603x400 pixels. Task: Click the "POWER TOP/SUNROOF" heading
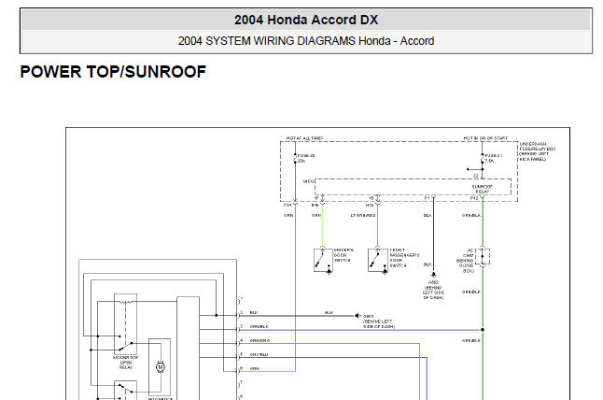pyautogui.click(x=113, y=72)
